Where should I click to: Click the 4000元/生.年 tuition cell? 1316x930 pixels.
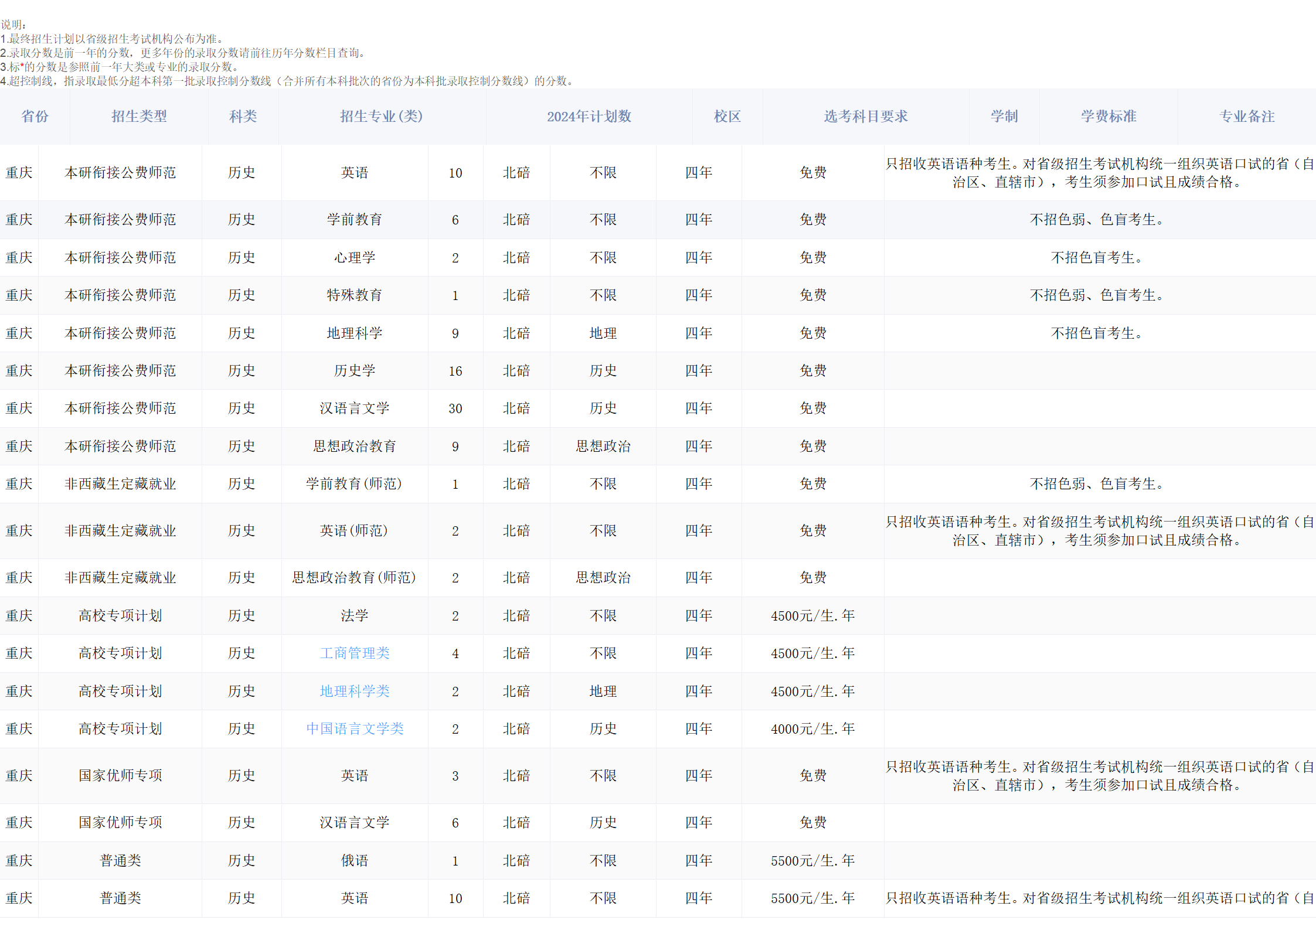(x=812, y=728)
